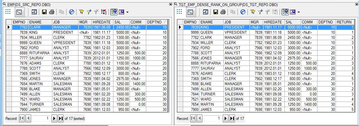Click the record number field in EMP pane

tap(41, 118)
